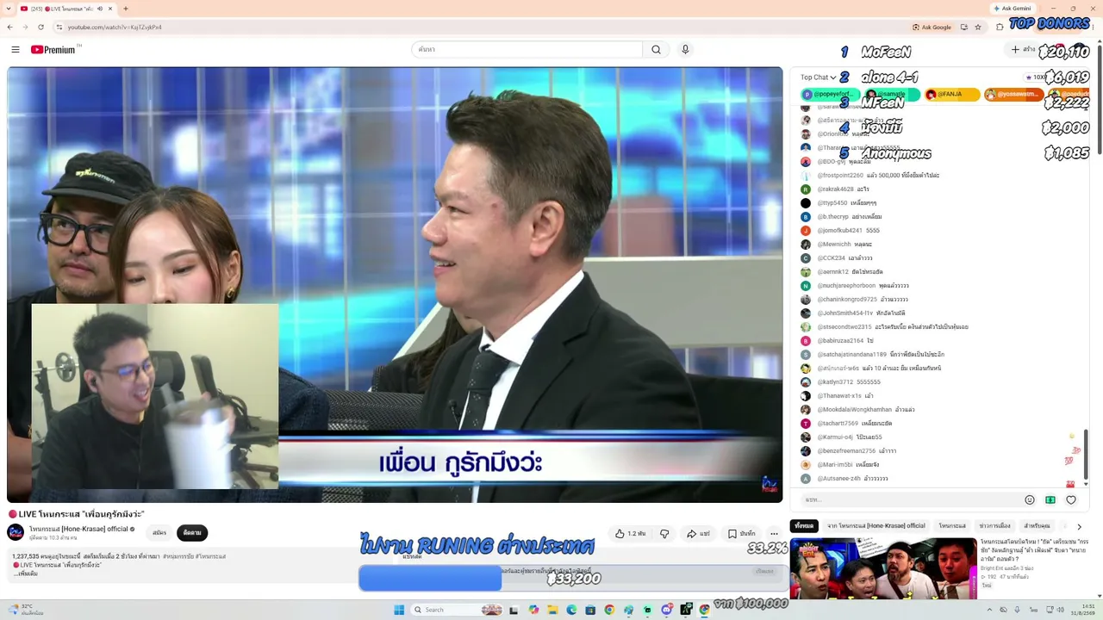Click the ติดตาม subscribe button
This screenshot has height=620, width=1103.
[192, 532]
